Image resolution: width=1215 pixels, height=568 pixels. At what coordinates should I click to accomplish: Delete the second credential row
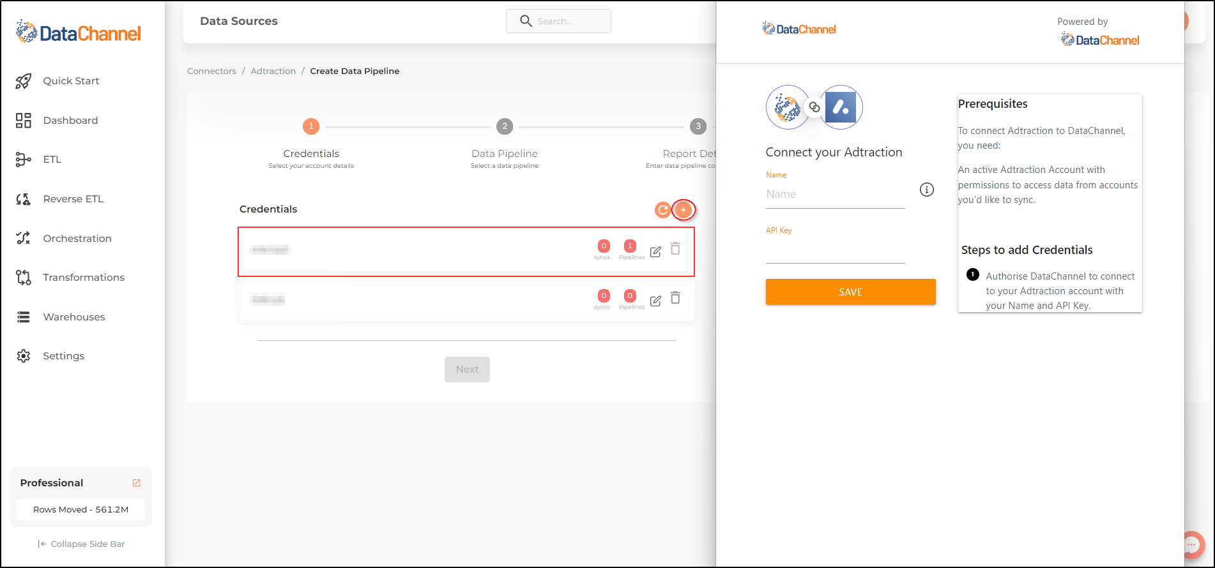[x=675, y=298]
